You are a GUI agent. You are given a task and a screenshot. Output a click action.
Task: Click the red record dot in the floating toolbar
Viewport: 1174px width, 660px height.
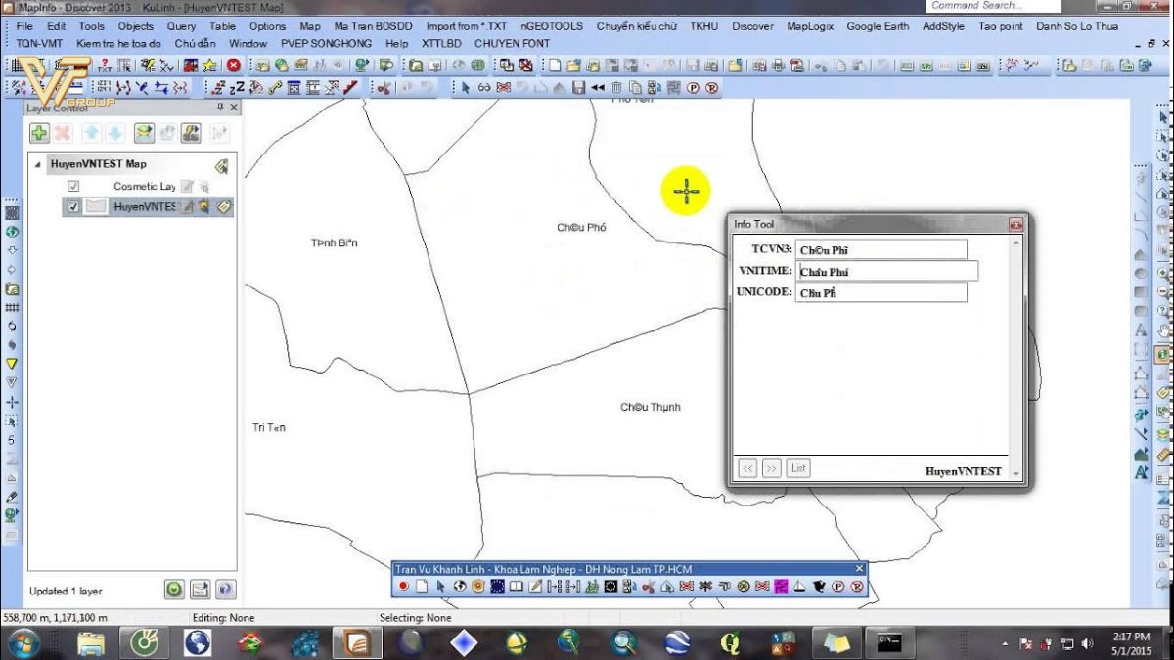403,586
